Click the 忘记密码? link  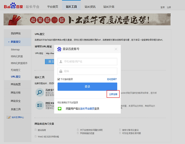pyautogui.click(x=112, y=79)
